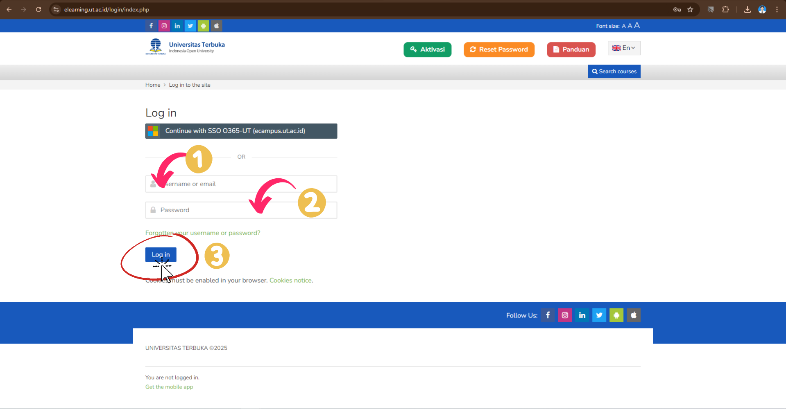Click the Android app icon in footer

pos(616,315)
